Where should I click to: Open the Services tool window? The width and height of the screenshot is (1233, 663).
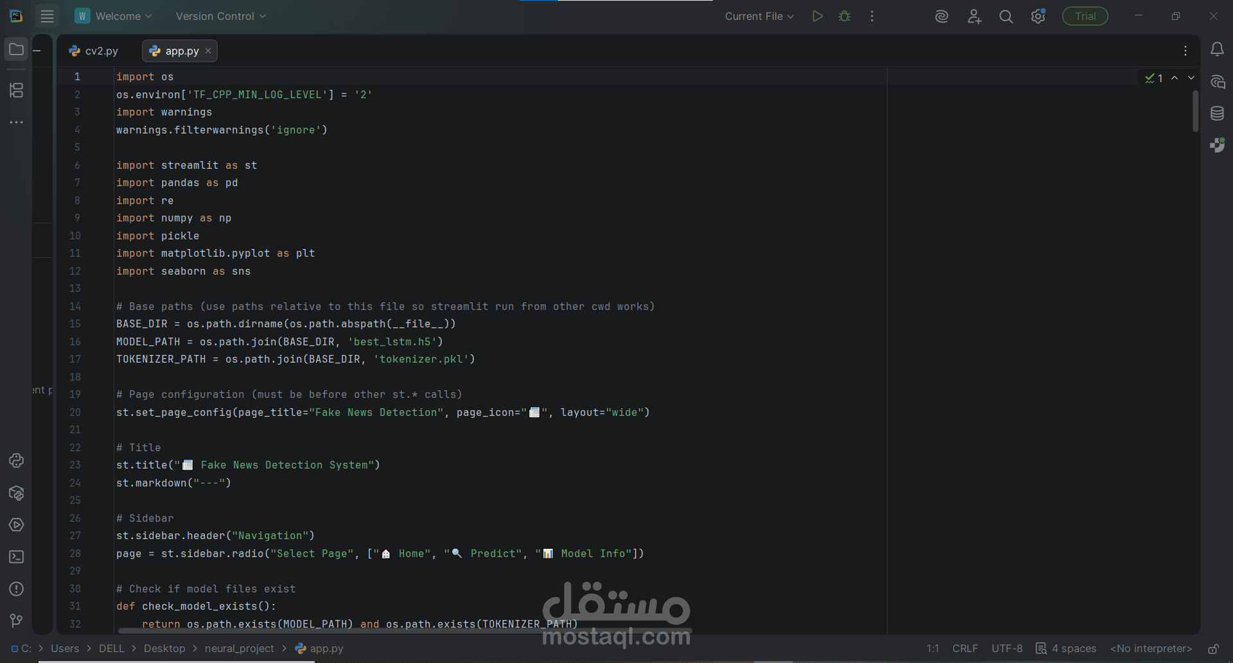pos(16,525)
